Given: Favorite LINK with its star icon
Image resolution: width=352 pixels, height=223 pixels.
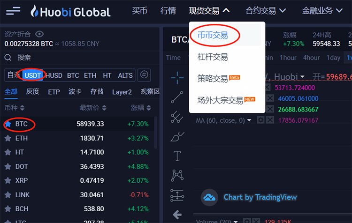Looking at the screenshot, I should point(8,195).
